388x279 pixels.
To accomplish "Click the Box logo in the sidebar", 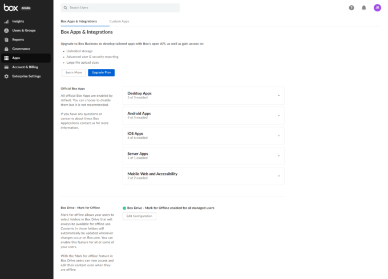I will coord(10,7).
